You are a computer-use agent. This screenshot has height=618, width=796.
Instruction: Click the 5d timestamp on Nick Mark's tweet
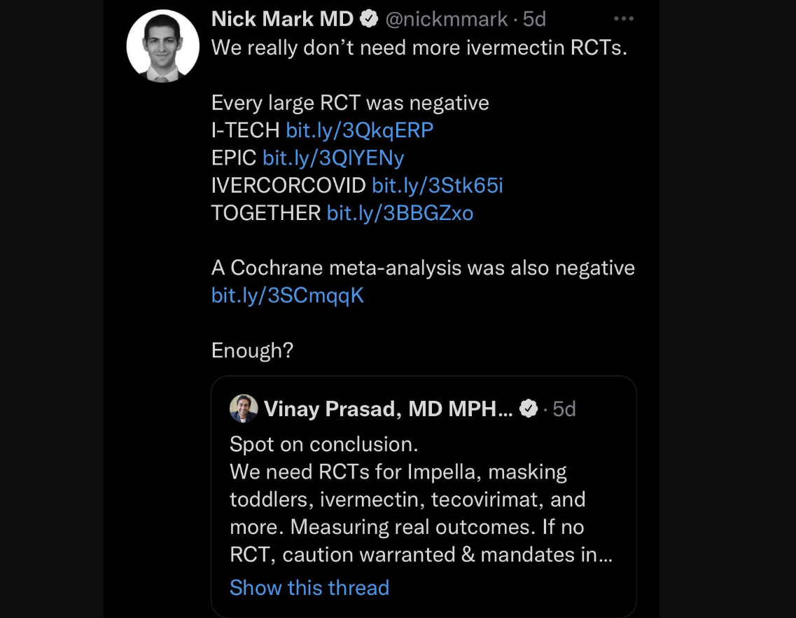(533, 18)
